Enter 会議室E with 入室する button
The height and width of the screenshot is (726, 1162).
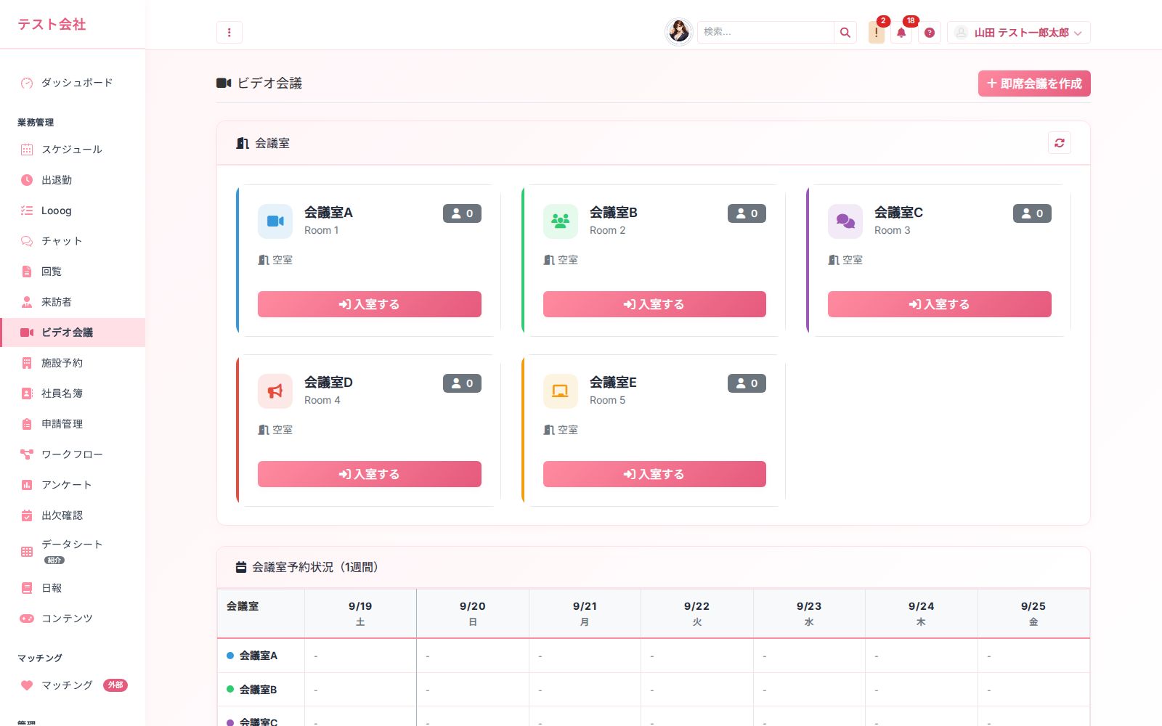point(654,474)
